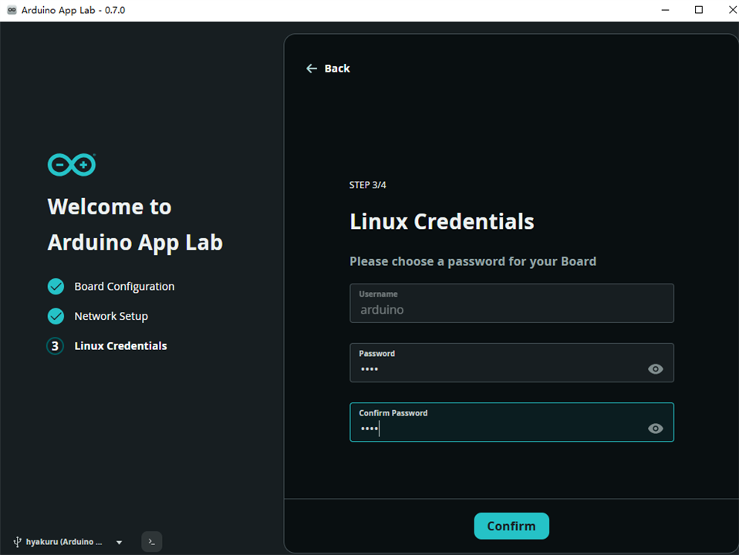Image resolution: width=739 pixels, height=555 pixels.
Task: Click the Arduino infinity logo
Action: pos(72,165)
